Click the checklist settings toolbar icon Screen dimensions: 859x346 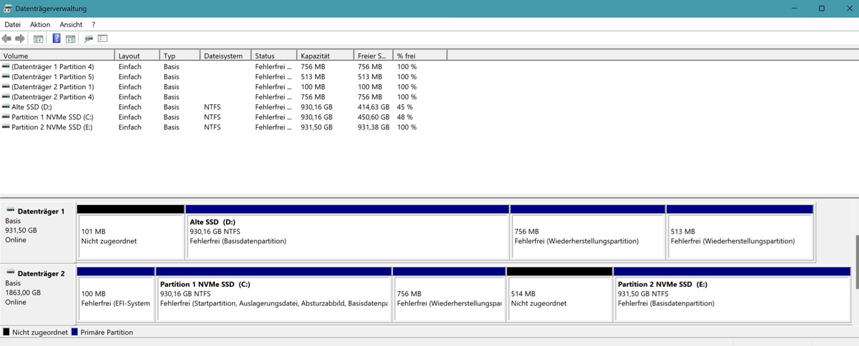102,38
